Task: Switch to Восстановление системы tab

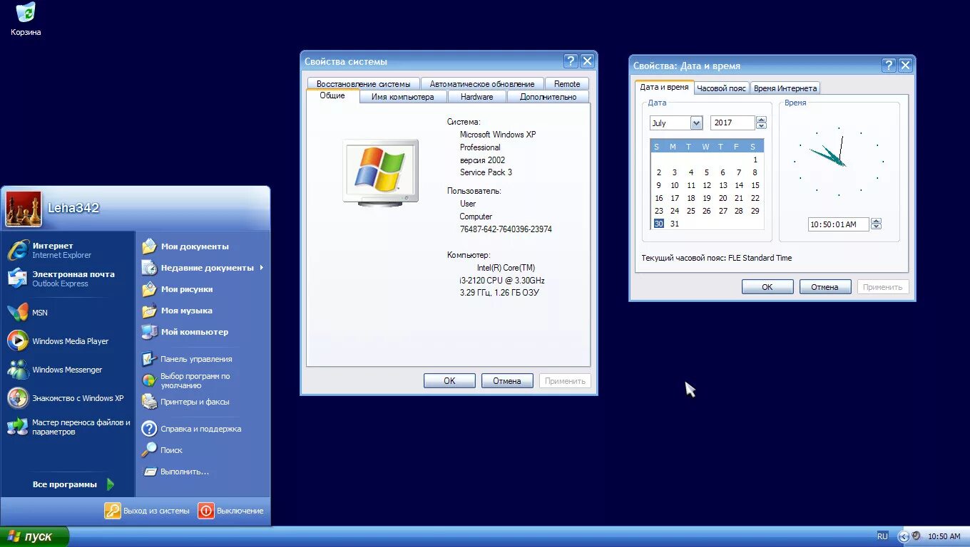Action: pos(364,84)
